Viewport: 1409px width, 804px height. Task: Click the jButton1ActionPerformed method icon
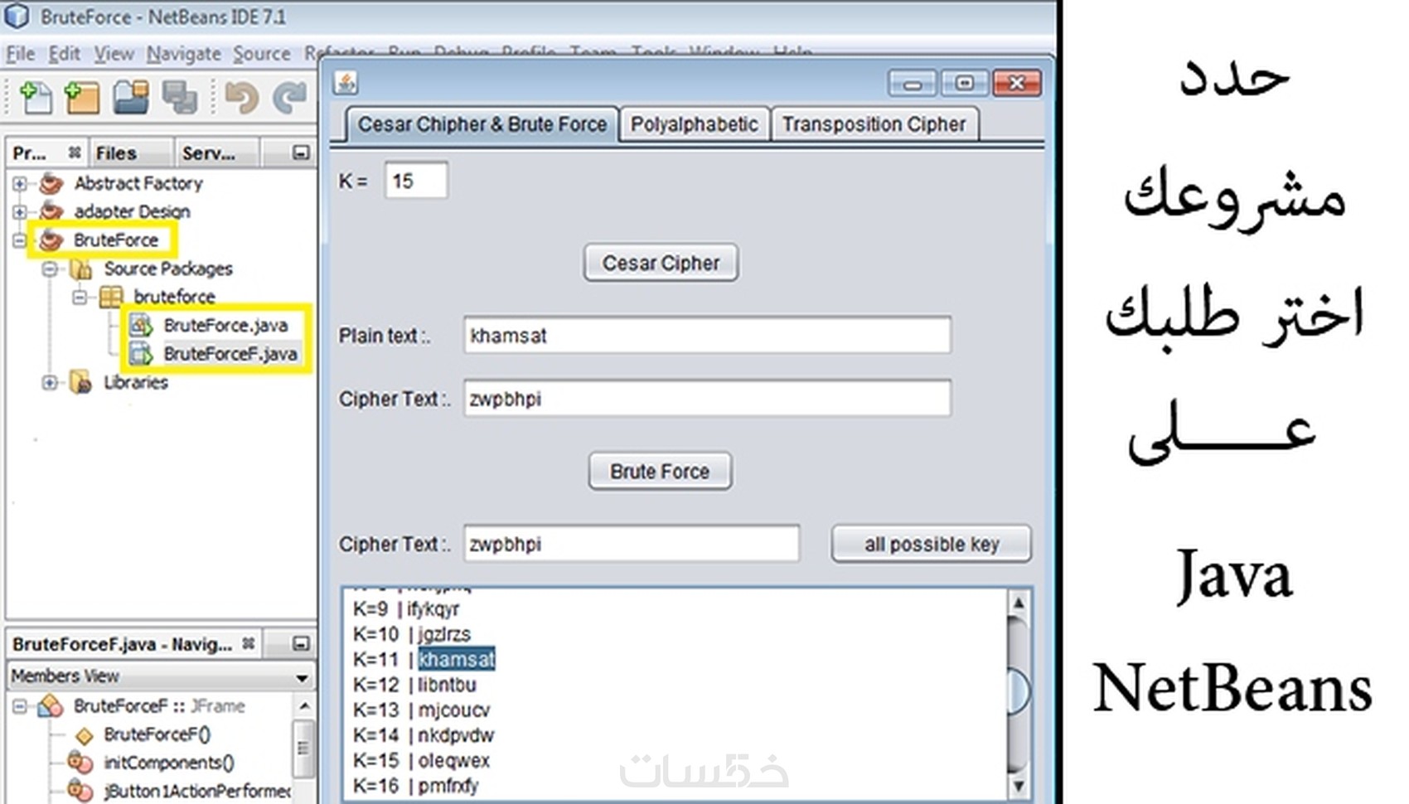80,791
